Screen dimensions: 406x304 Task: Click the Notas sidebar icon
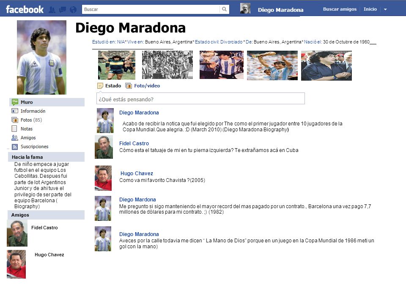tap(14, 129)
